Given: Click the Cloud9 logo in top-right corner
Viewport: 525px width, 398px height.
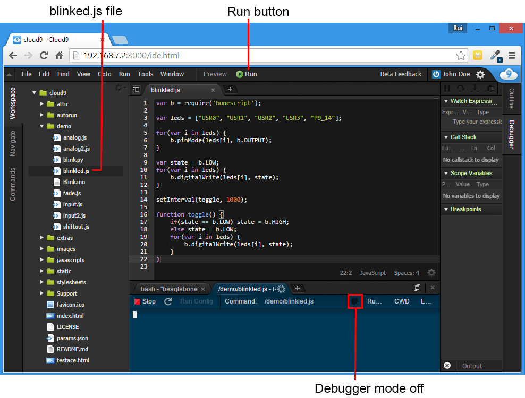Looking at the screenshot, I should 509,74.
